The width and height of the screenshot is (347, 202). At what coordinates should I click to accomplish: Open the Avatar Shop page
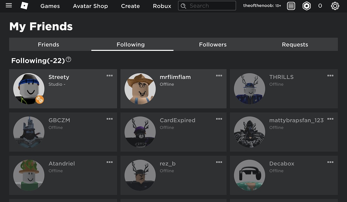tap(90, 6)
